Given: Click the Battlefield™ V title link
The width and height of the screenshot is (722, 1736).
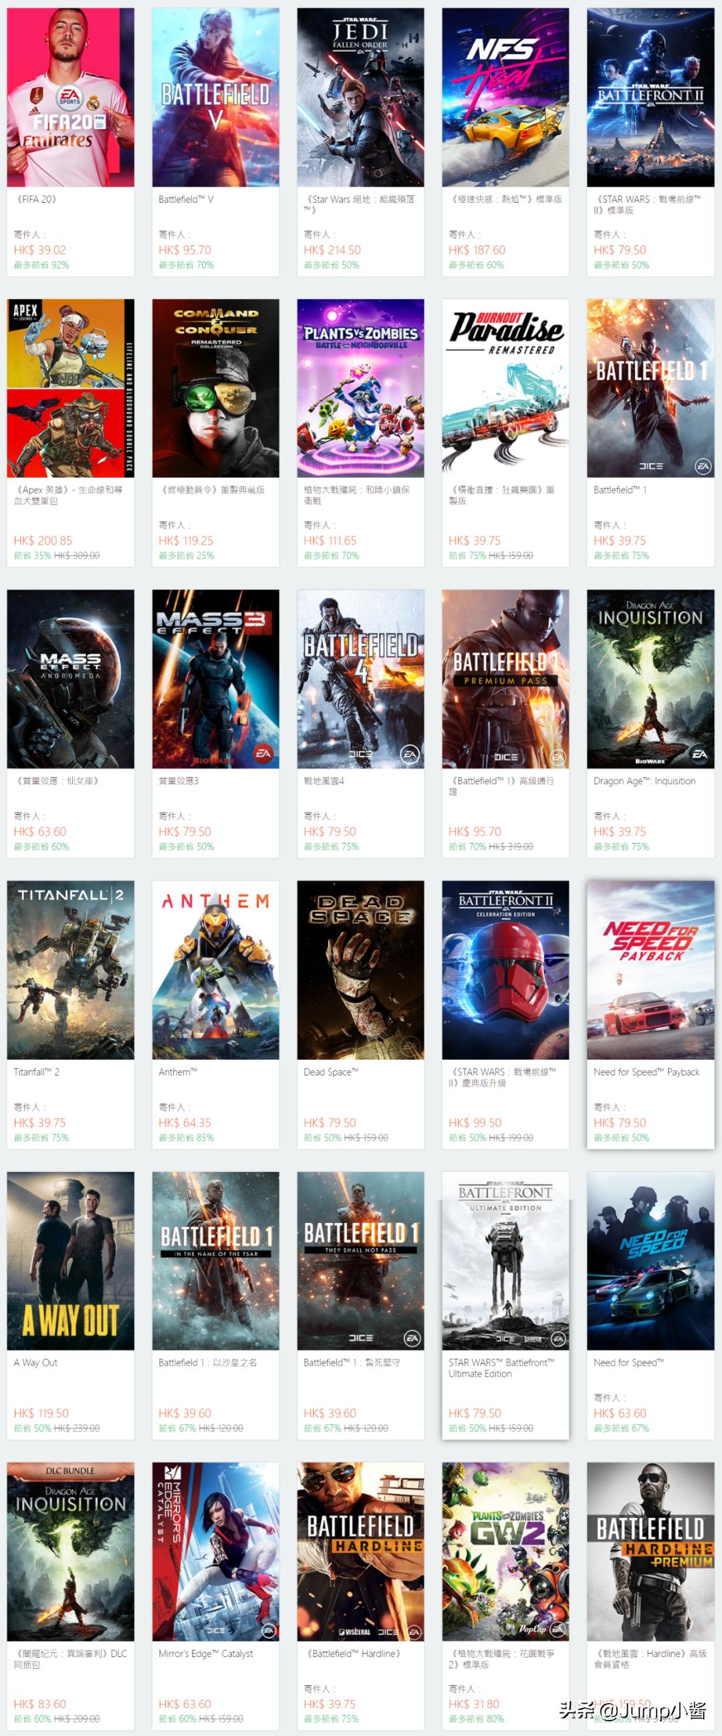Looking at the screenshot, I should pyautogui.click(x=186, y=199).
